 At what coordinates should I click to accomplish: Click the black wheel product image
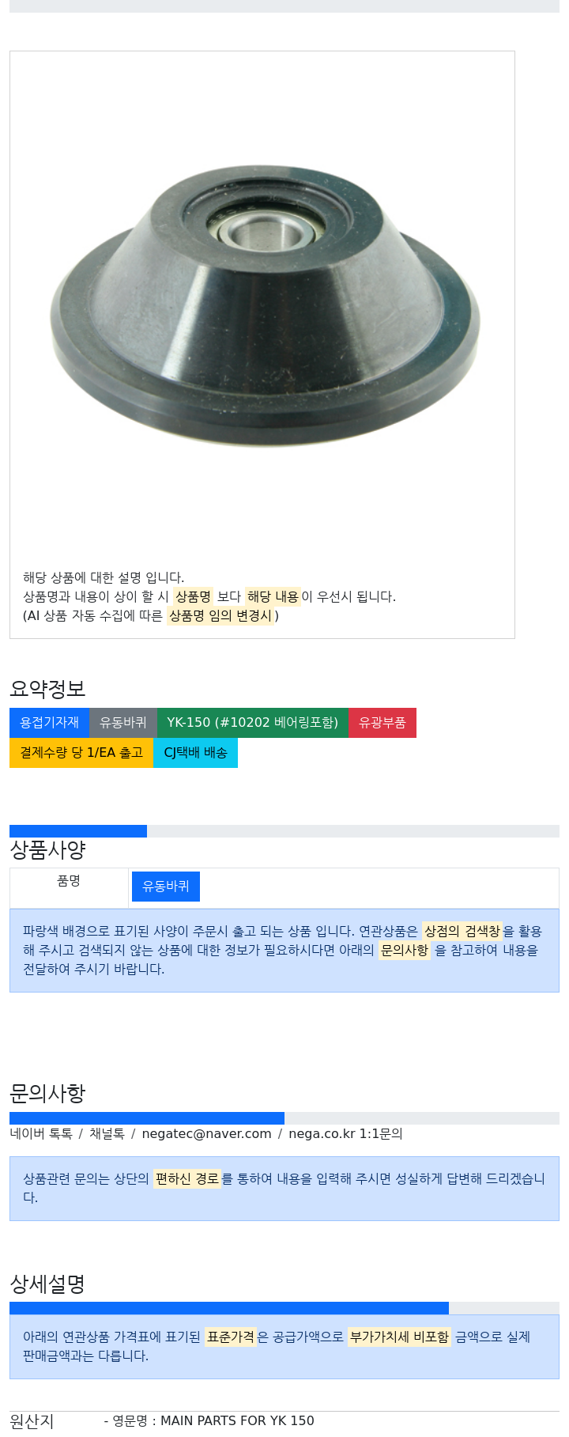click(x=266, y=305)
